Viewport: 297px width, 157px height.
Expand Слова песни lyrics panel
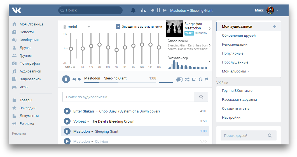[210, 45]
